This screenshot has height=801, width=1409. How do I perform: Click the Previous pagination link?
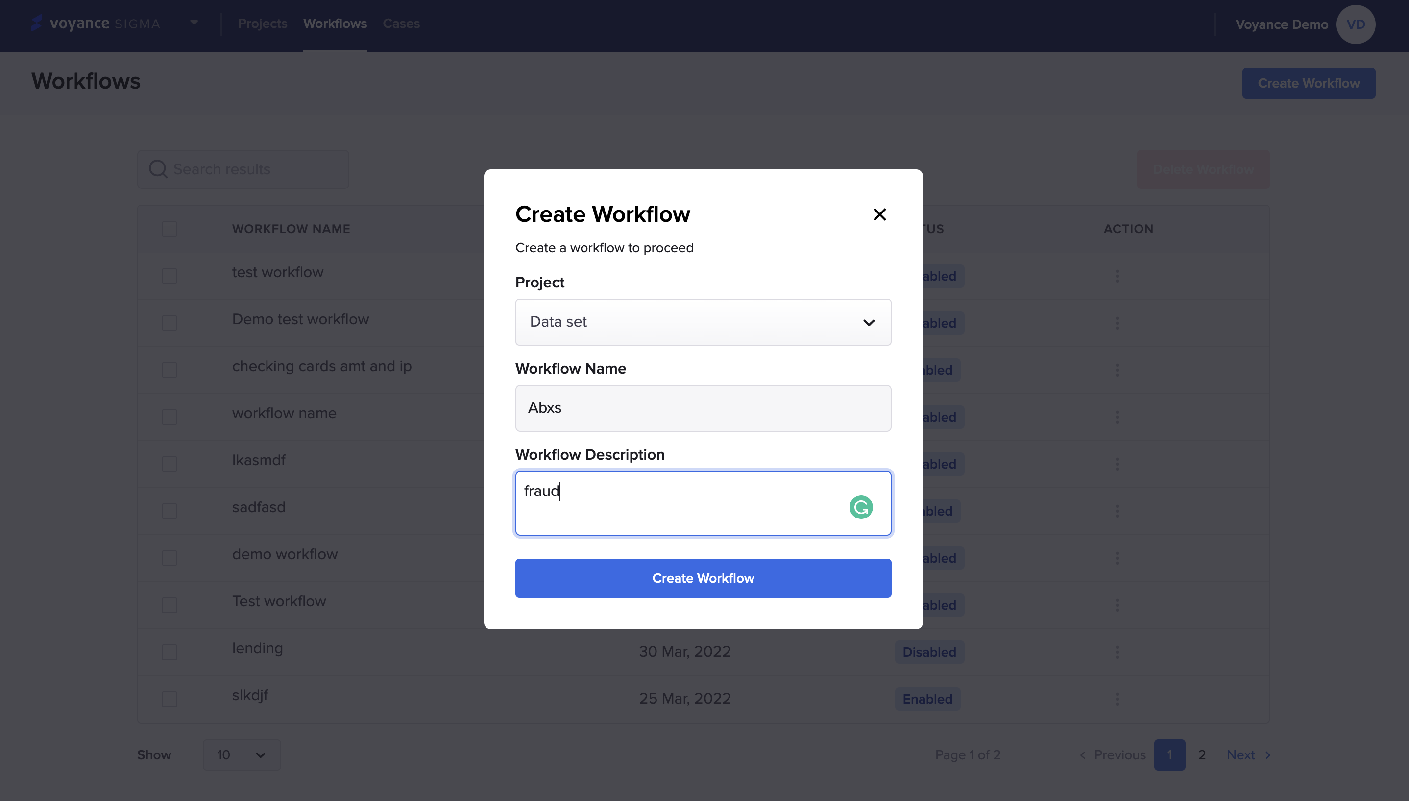[1119, 755]
